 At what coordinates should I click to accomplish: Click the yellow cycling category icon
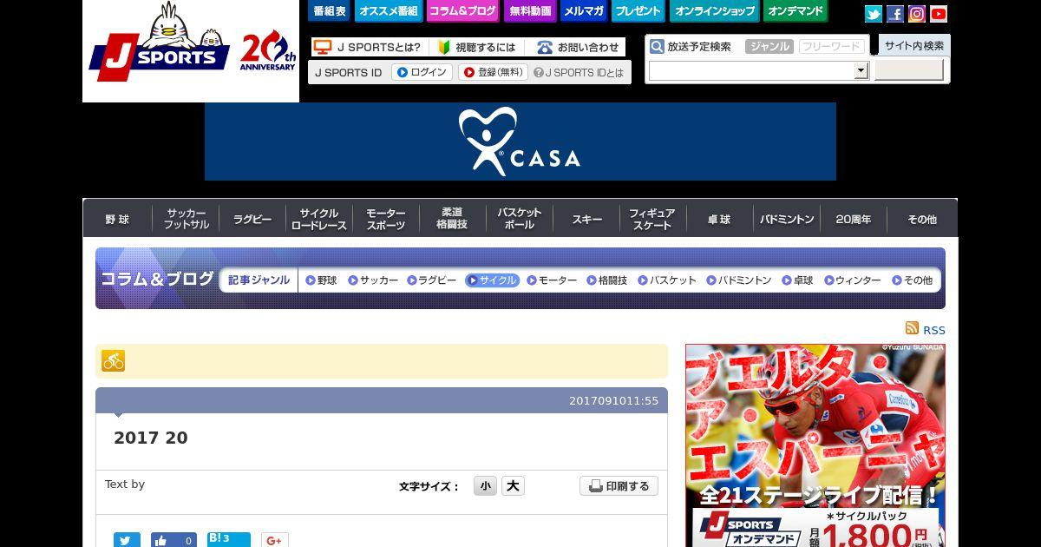(113, 360)
